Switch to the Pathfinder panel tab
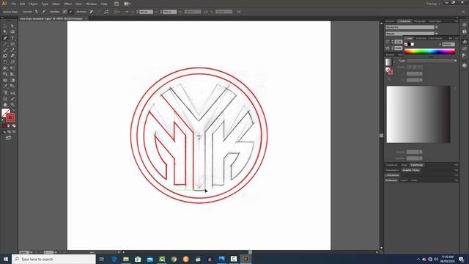 point(416,165)
